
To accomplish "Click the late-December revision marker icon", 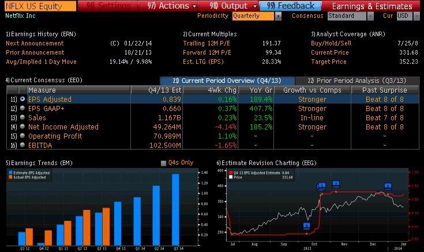I will 388,186.
